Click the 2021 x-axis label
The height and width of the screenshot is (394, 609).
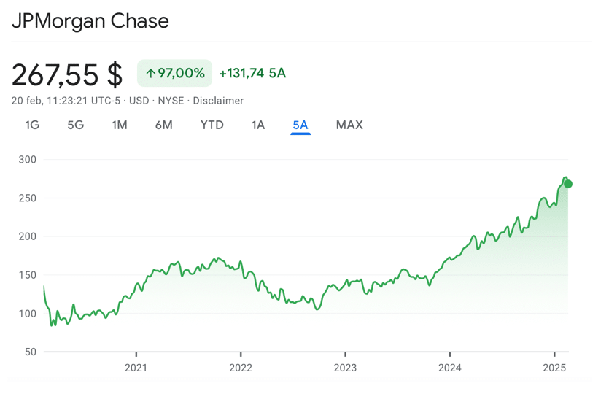pos(136,368)
